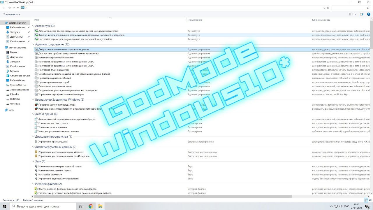The height and width of the screenshot is (210, 373).
Task: Sort by the Ключевые слова column header
Action: pyautogui.click(x=321, y=20)
